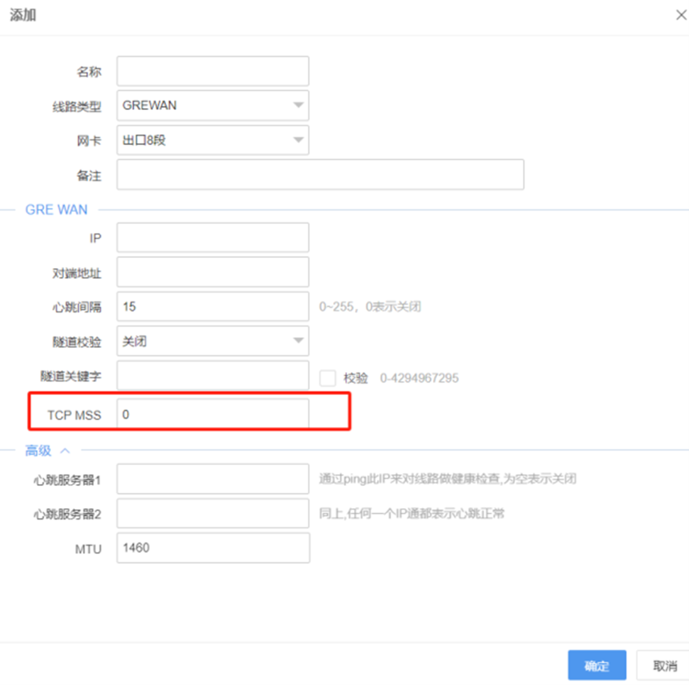This screenshot has height=685, width=689.
Task: Close the 添加 dialog with the X
Action: 681,14
